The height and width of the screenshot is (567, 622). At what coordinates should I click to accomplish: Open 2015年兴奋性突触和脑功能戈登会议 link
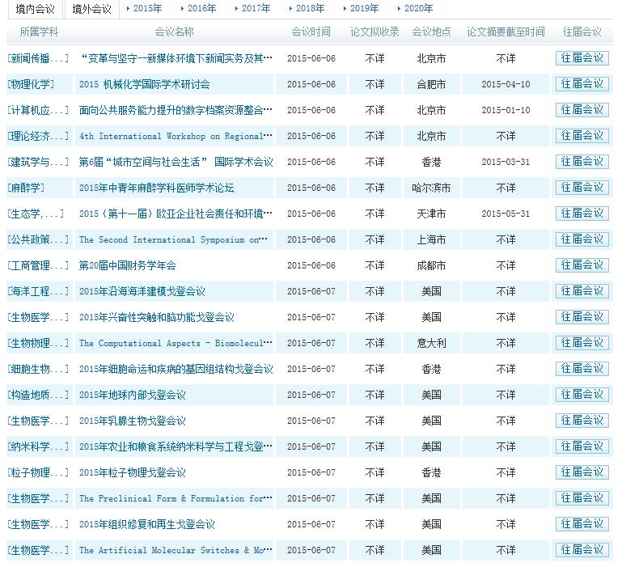pyautogui.click(x=156, y=317)
